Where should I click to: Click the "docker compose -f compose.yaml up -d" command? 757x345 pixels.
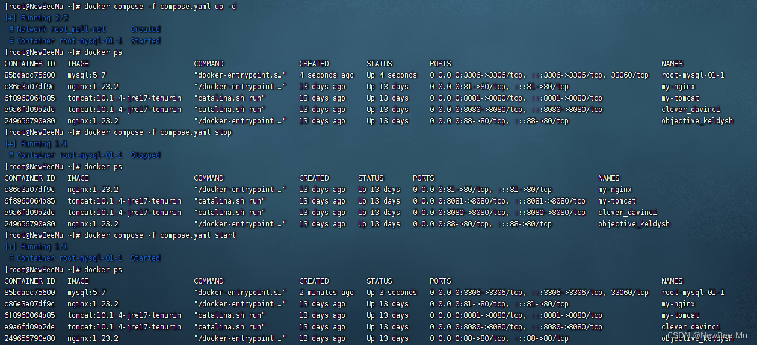pyautogui.click(x=161, y=6)
